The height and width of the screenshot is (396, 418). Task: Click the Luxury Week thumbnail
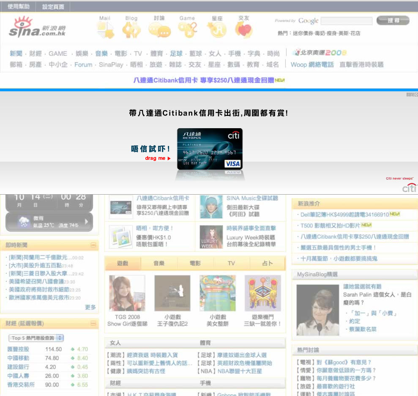point(211,237)
